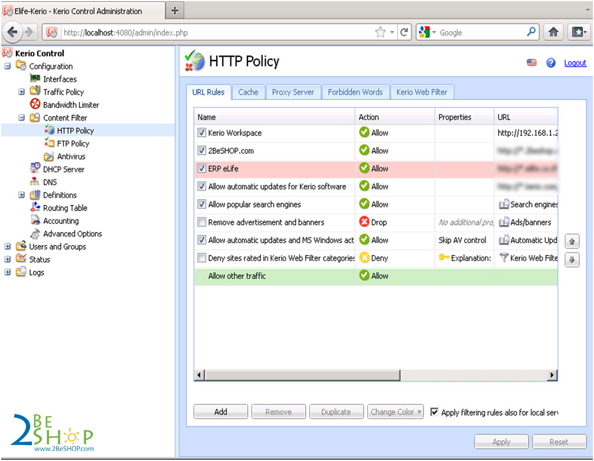Toggle Allow automatic updates for Kerio software
This screenshot has width=594, height=461.
pos(202,186)
